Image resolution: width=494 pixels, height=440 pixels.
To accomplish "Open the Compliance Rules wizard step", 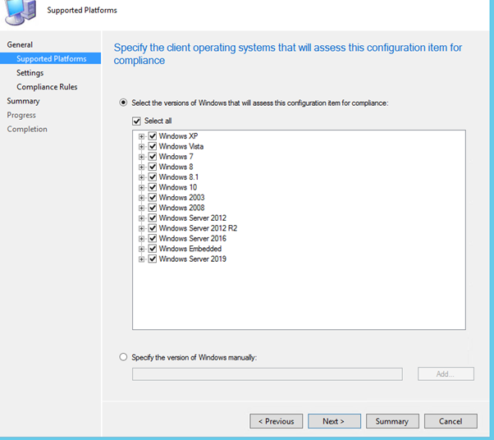I will click(x=47, y=87).
